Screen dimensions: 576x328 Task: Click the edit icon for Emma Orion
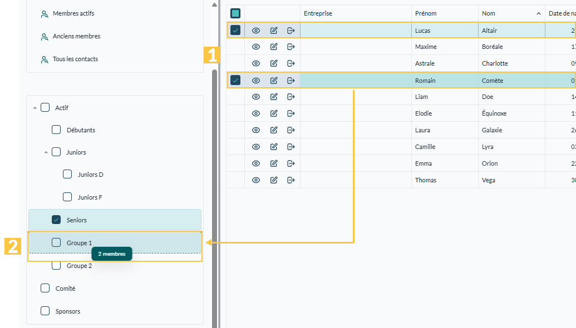[x=274, y=163]
